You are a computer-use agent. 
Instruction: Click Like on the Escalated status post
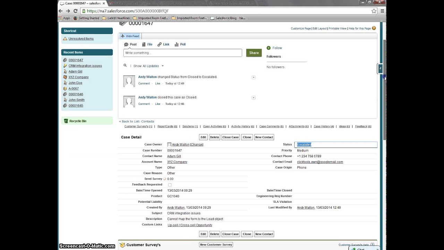click(157, 83)
